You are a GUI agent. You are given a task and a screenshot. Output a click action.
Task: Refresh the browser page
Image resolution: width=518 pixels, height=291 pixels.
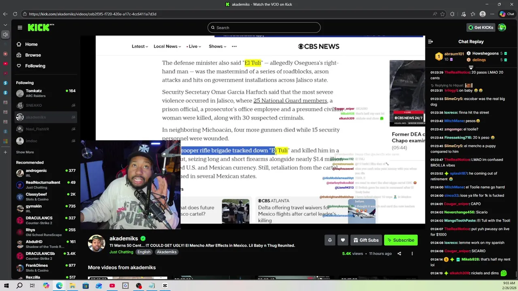pos(15,14)
